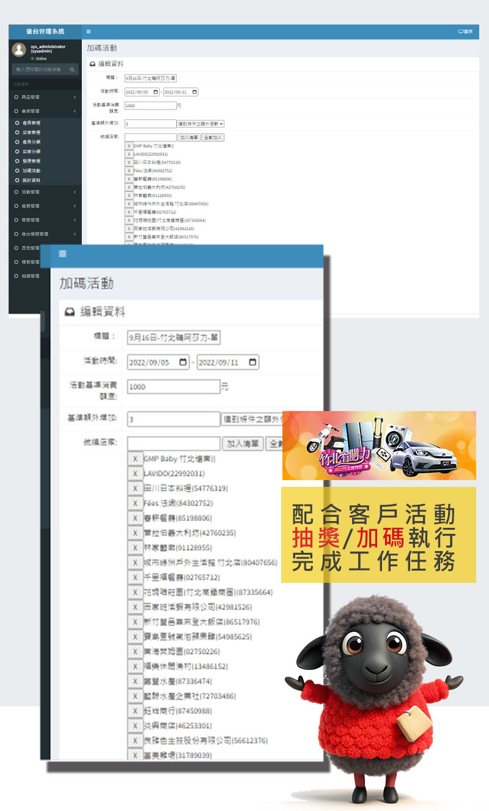Expand 商品管理 sidebar menu

[45, 97]
